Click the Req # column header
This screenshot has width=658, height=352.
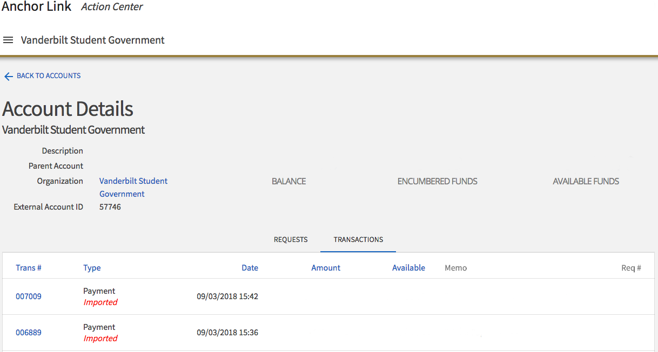click(631, 268)
